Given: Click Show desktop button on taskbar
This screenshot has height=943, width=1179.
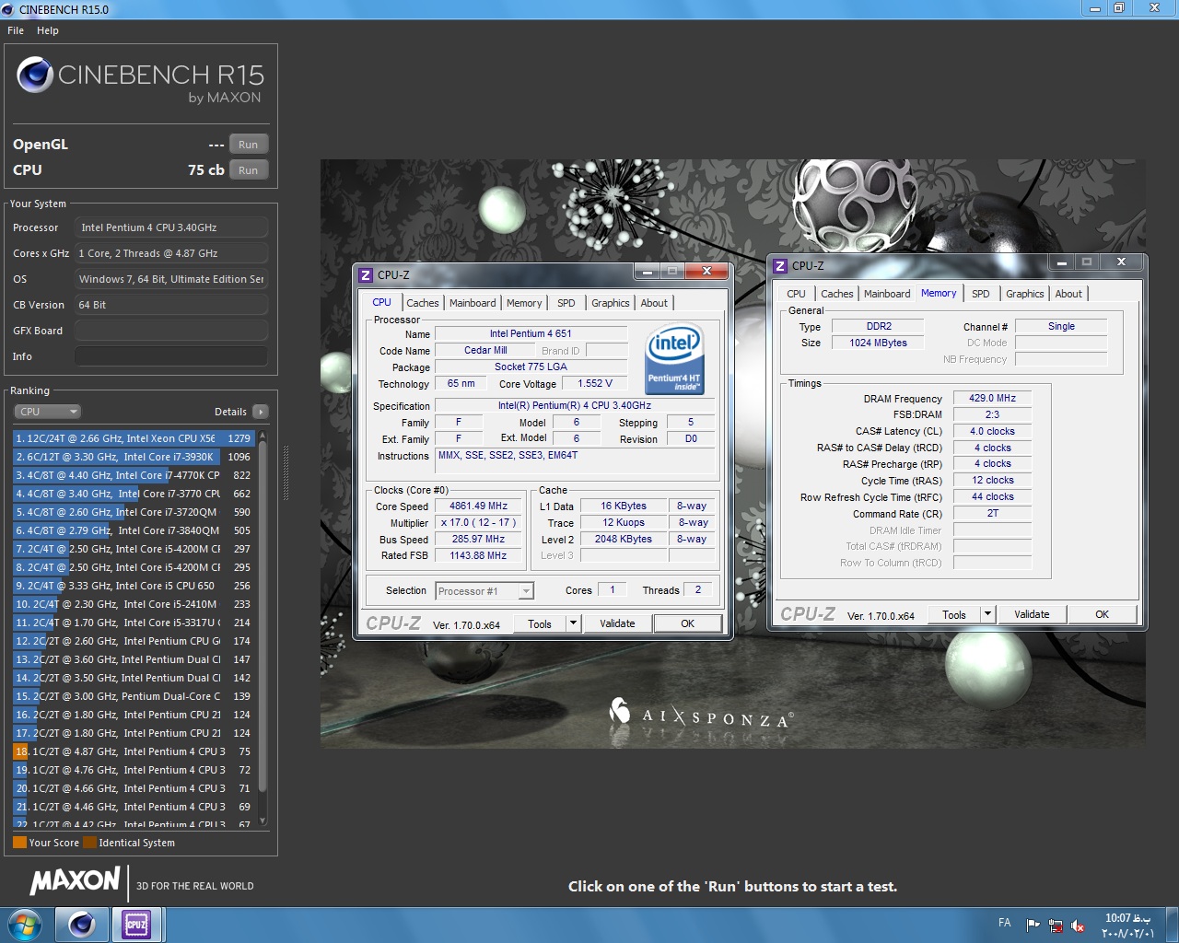Looking at the screenshot, I should [1173, 925].
